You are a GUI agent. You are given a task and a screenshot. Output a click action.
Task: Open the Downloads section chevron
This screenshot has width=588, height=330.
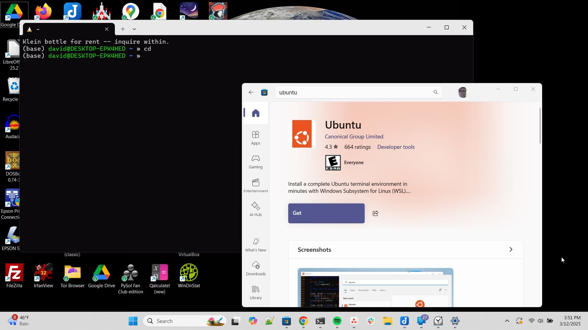tap(256, 268)
